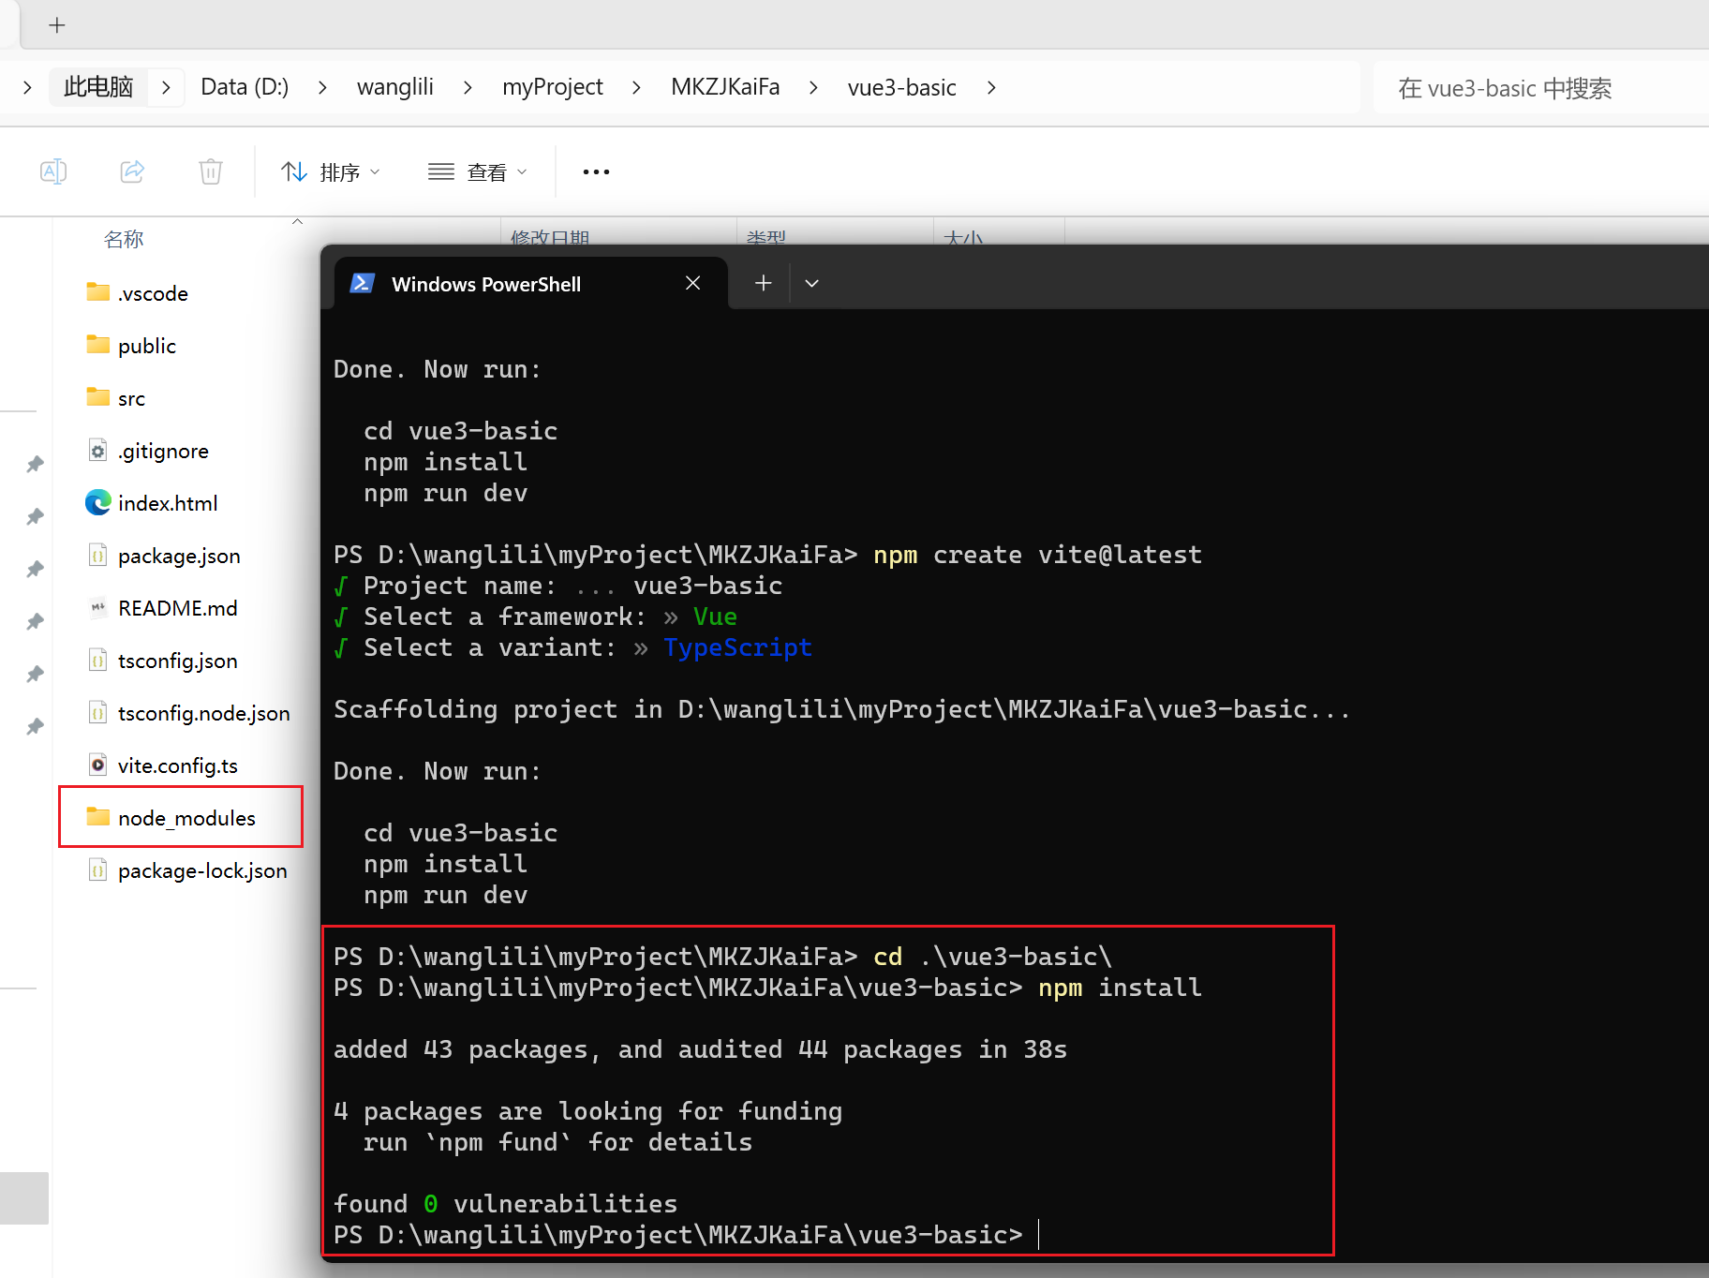The width and height of the screenshot is (1709, 1278).
Task: Select the node_modules folder
Action: point(186,818)
